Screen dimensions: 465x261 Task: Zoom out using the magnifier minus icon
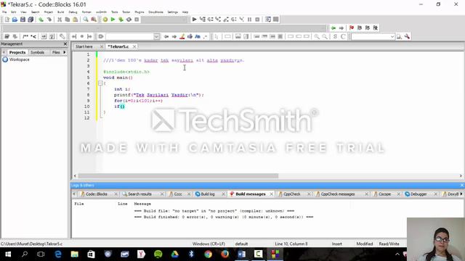(x=325, y=36)
